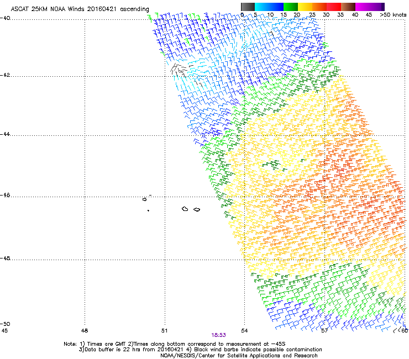Pick the brown 35-40 knot legend swatch

pyautogui.click(x=348, y=7)
